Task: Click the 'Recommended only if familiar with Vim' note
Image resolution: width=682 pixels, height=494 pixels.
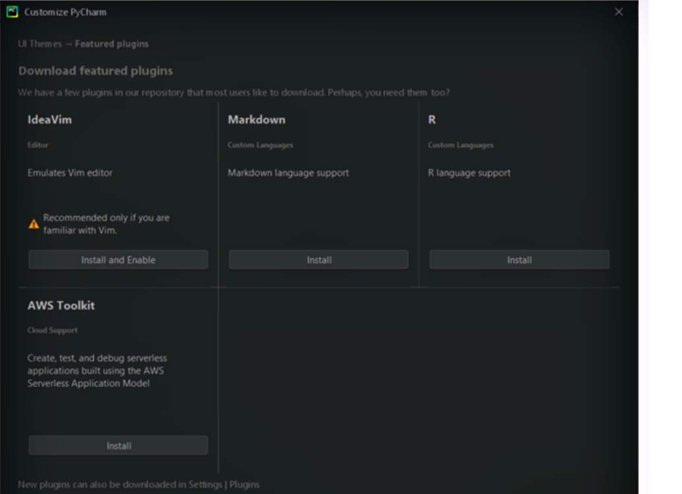Action: pyautogui.click(x=106, y=224)
